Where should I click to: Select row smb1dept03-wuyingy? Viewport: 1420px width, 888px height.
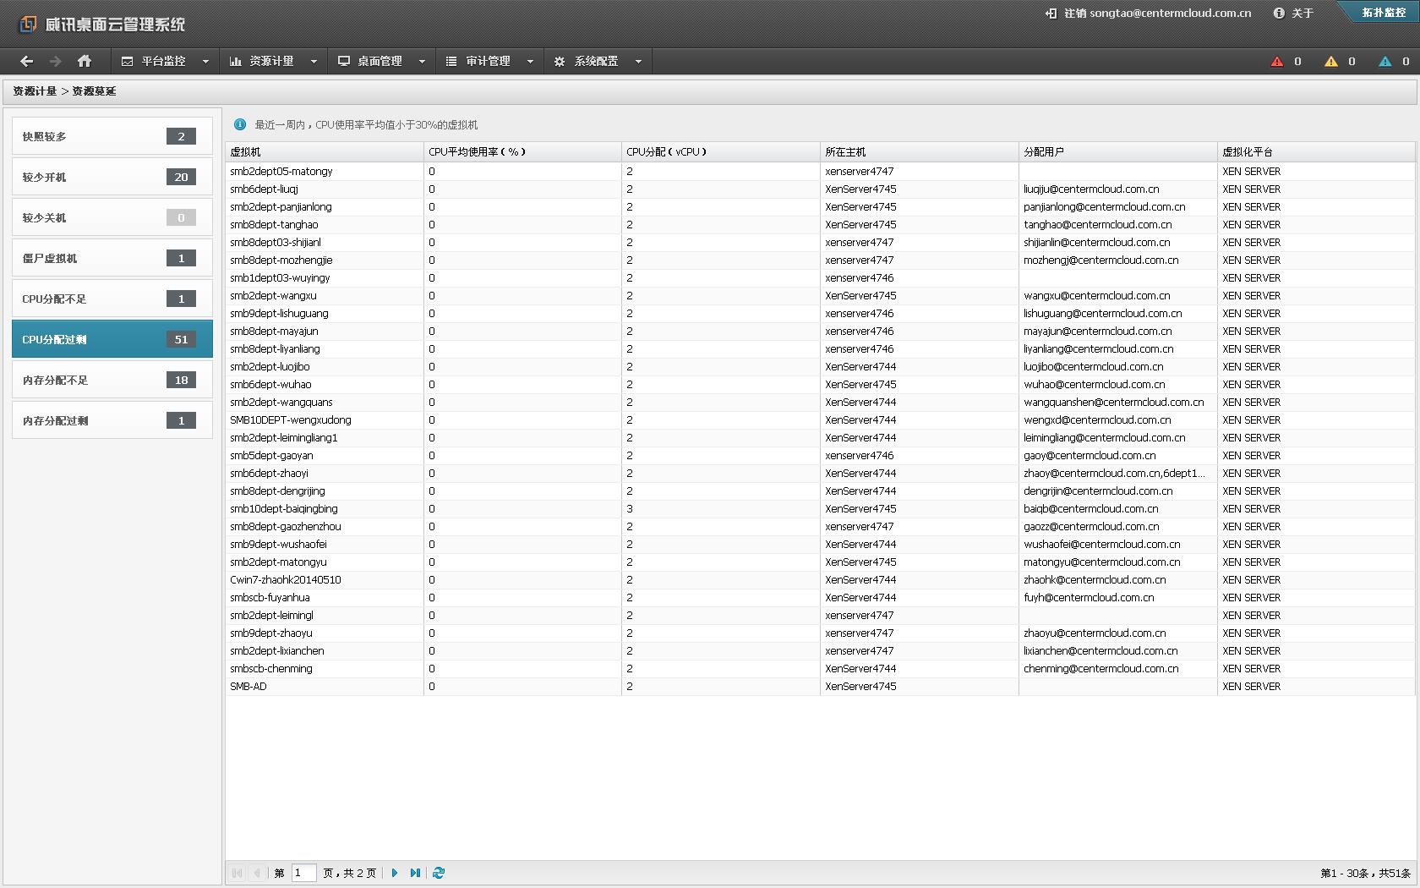tap(820, 277)
